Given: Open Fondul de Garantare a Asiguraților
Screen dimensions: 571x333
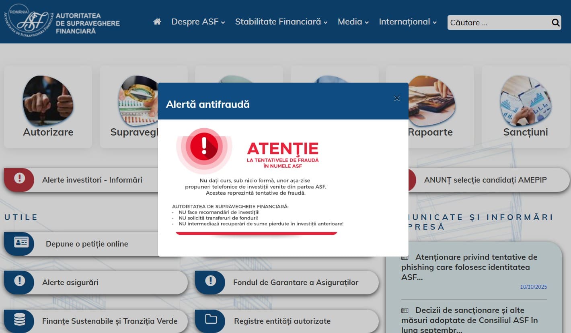Looking at the screenshot, I should click(296, 282).
